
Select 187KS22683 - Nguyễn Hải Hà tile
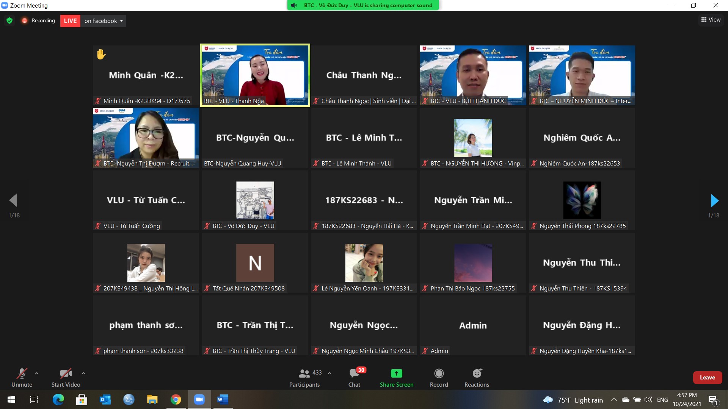(x=364, y=200)
